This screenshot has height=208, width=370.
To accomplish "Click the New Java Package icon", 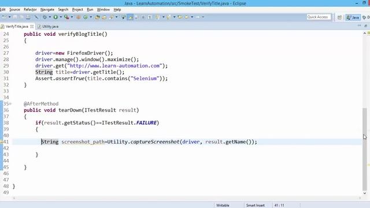I will click(x=79, y=17).
